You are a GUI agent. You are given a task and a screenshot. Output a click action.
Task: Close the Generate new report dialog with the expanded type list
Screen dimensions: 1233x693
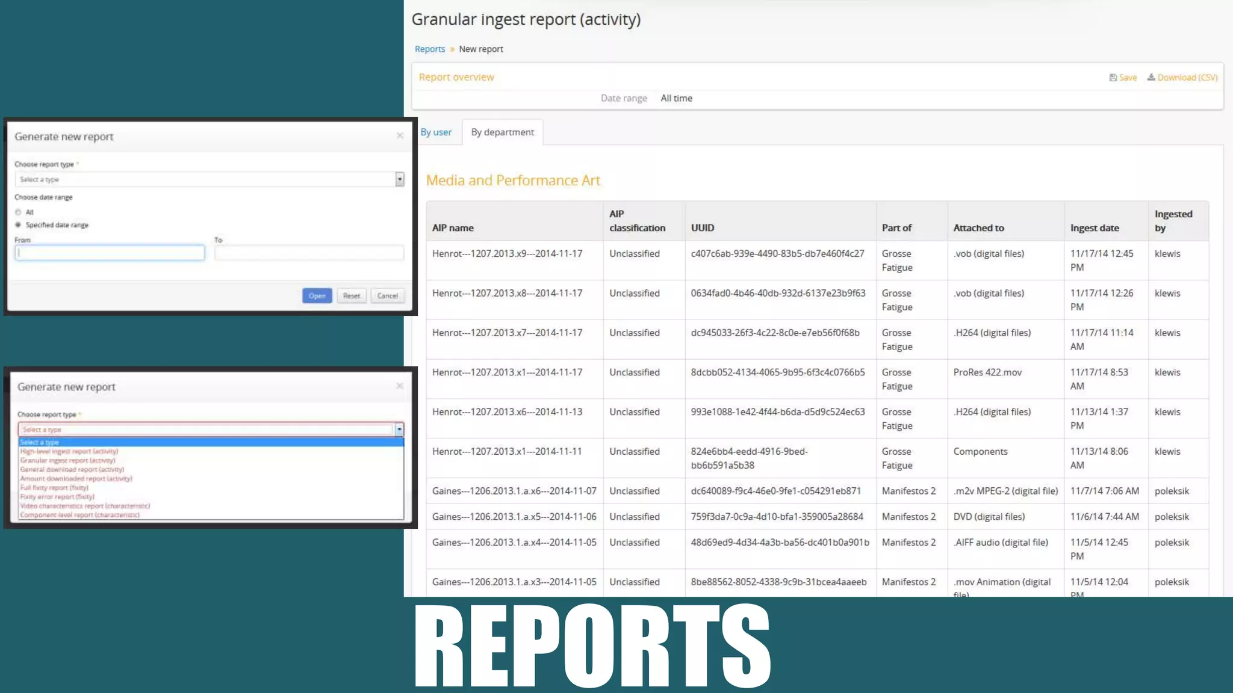click(400, 386)
